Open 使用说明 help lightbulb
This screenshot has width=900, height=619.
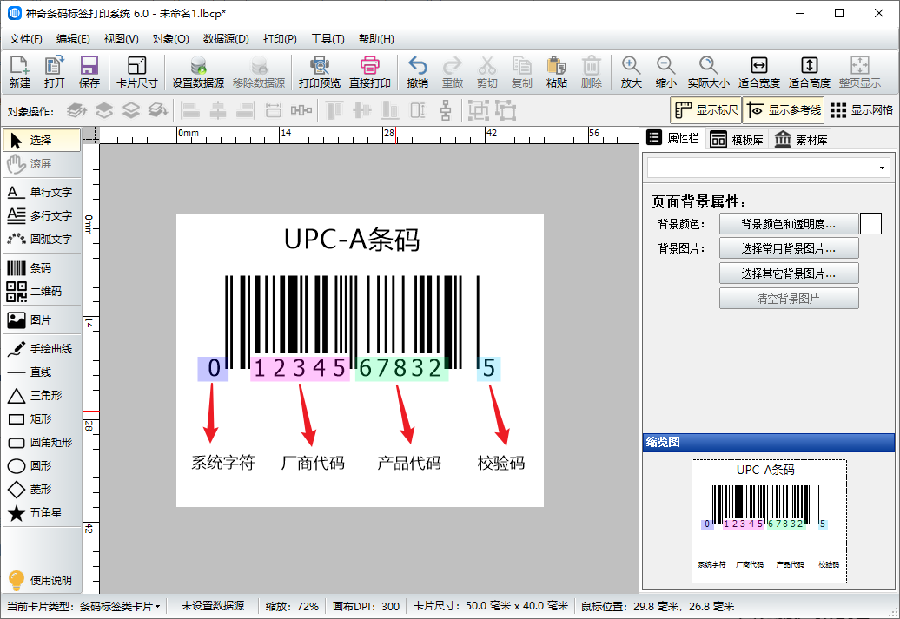[42, 580]
